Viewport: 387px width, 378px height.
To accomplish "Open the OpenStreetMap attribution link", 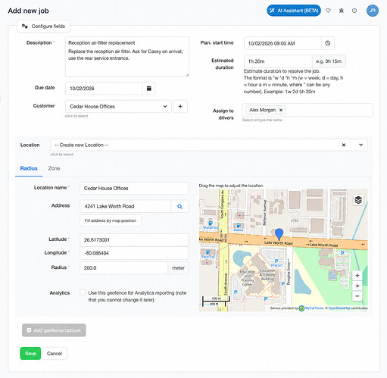I will [339, 308].
